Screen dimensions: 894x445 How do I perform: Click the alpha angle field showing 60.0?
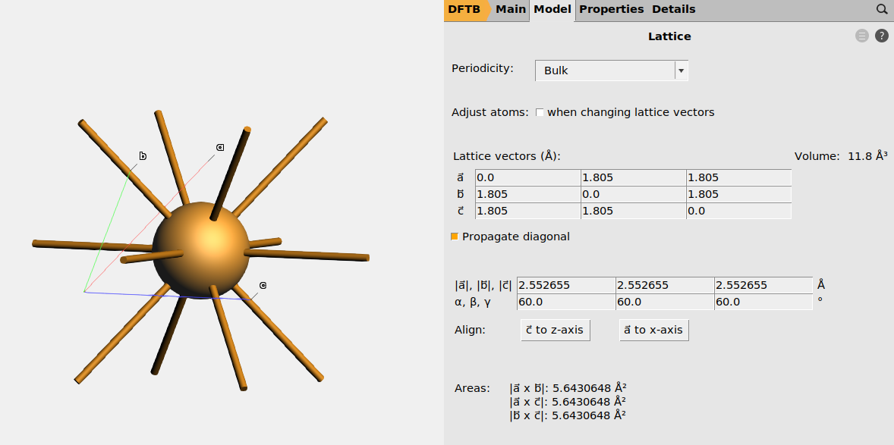pos(565,302)
